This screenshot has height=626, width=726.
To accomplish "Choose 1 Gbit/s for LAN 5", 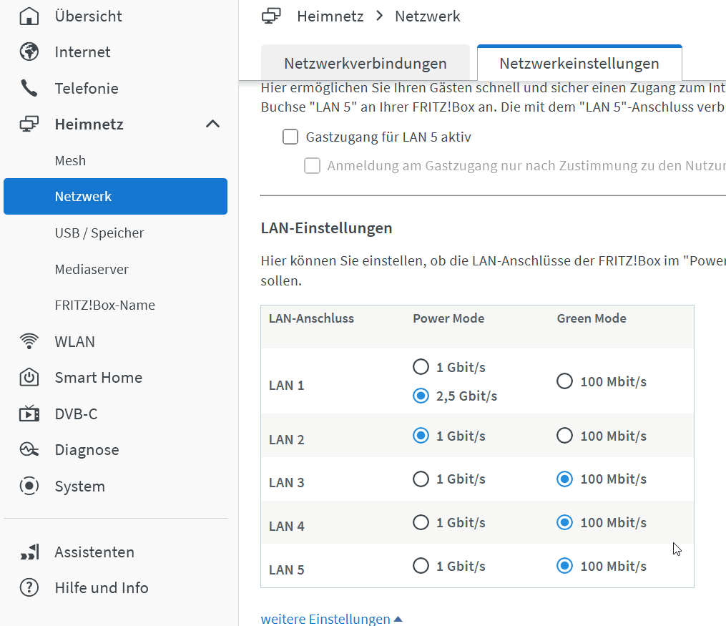I will (421, 567).
